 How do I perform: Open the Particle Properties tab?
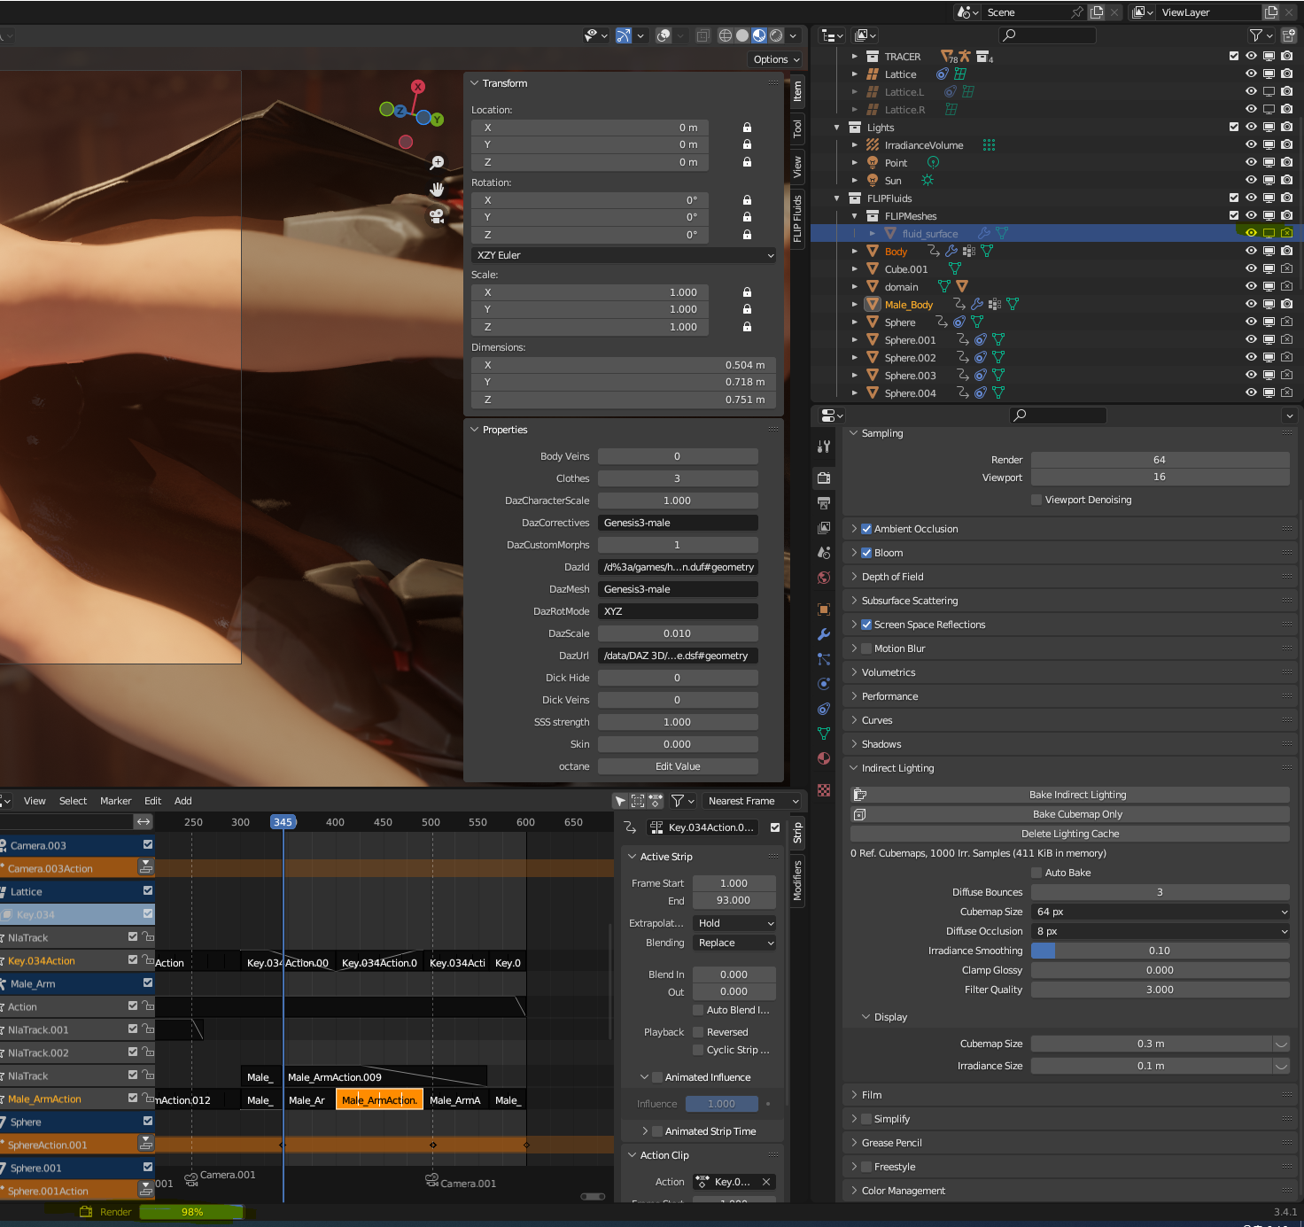pyautogui.click(x=824, y=660)
